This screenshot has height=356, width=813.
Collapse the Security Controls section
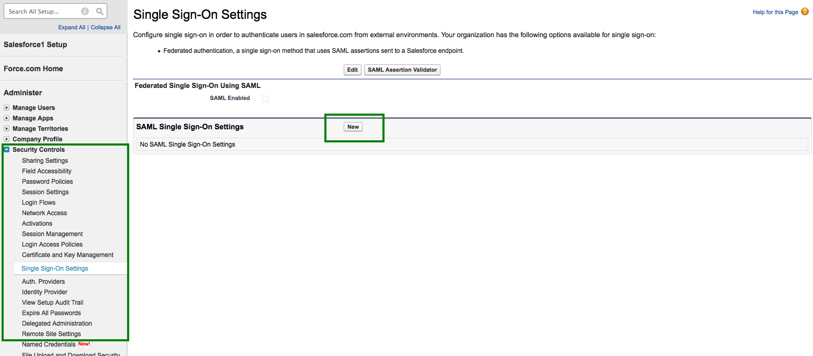point(7,150)
